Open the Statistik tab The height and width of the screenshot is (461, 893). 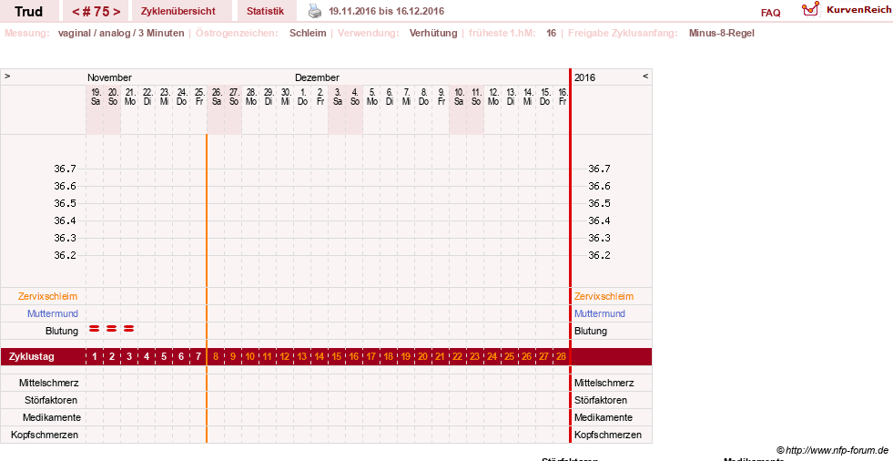pyautogui.click(x=266, y=12)
